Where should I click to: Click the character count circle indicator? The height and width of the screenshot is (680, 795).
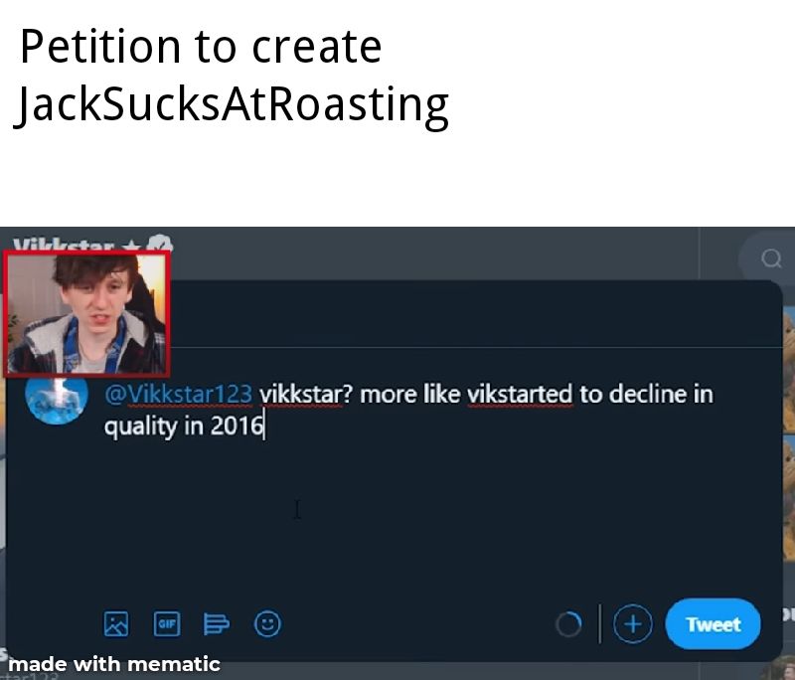tap(568, 624)
